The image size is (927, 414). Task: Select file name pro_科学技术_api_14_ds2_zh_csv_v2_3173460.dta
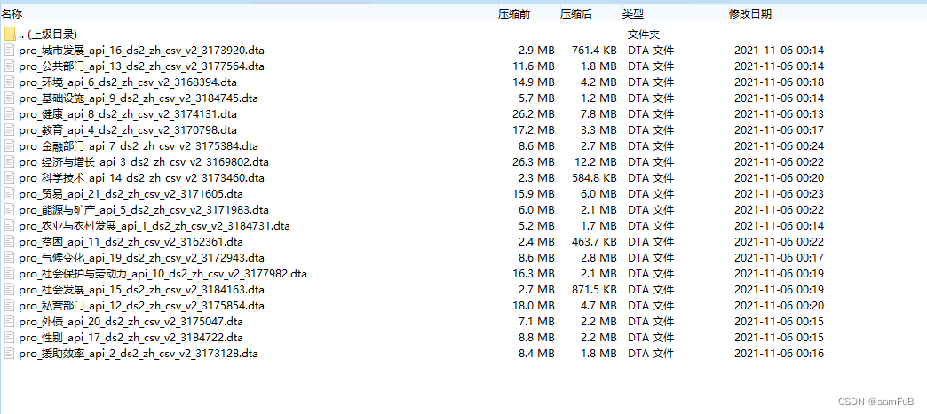(x=141, y=178)
